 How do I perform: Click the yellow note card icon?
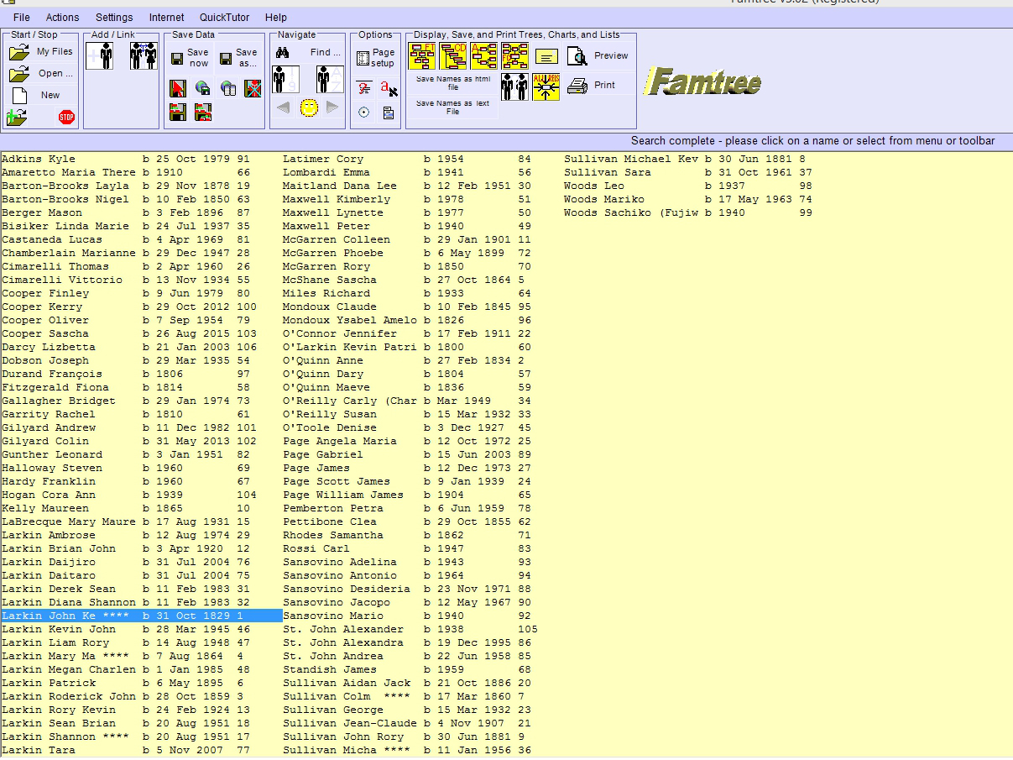(547, 57)
